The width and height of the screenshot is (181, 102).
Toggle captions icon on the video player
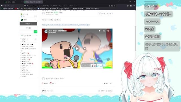pos(104,31)
